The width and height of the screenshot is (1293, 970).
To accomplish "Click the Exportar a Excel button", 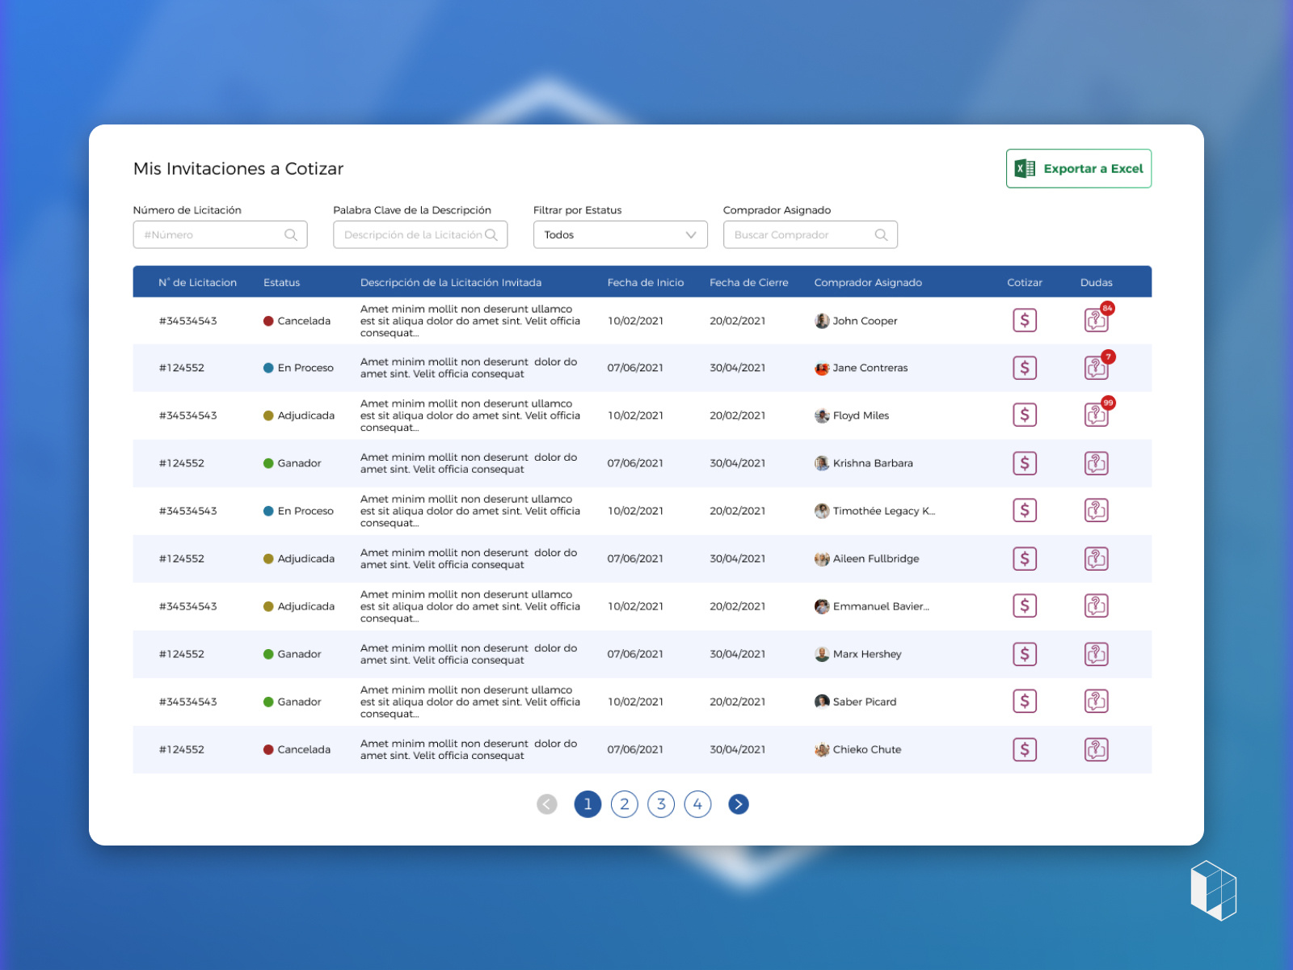I will pos(1079,168).
